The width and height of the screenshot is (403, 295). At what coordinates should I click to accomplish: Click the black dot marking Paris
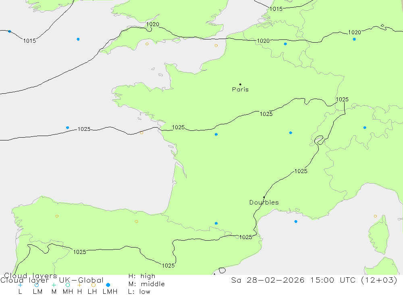click(x=240, y=84)
